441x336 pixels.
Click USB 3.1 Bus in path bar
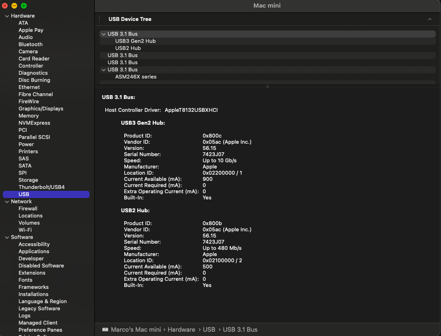click(240, 329)
